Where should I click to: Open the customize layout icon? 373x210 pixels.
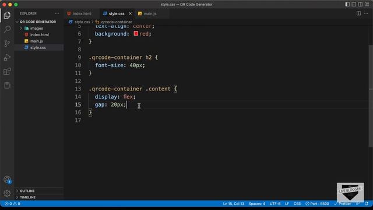point(367,4)
